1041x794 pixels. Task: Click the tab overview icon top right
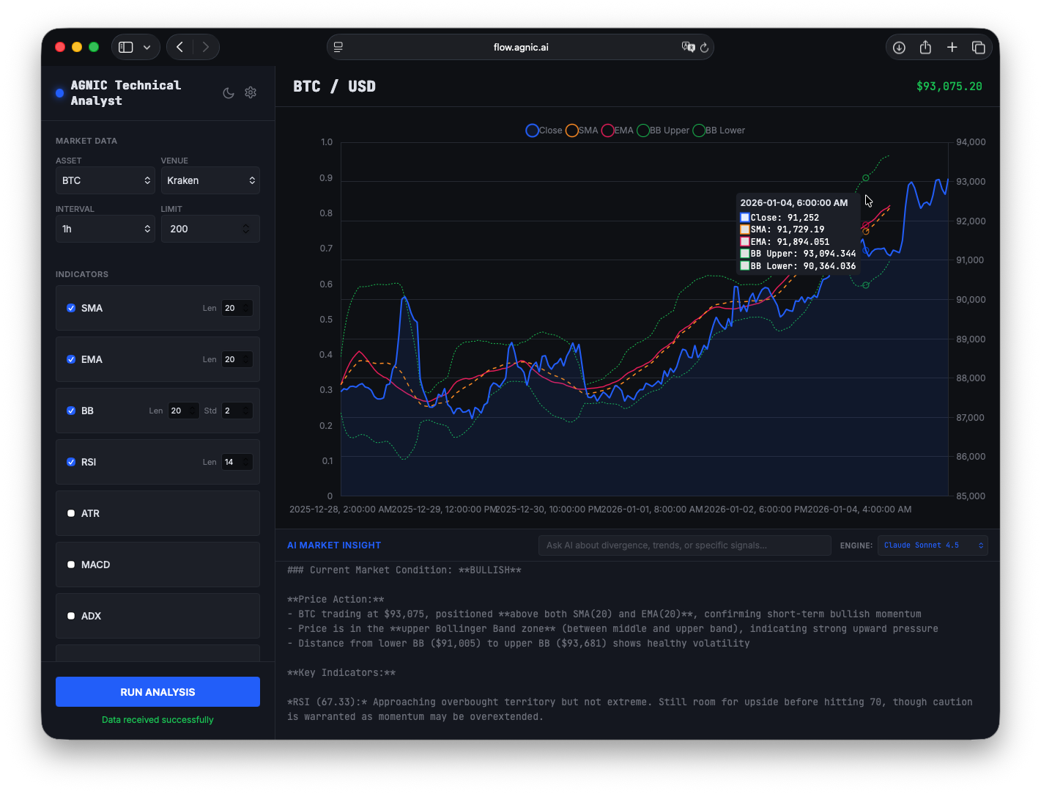pos(979,47)
